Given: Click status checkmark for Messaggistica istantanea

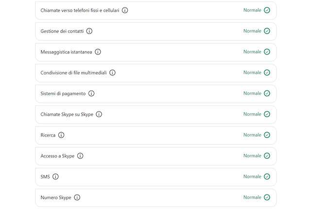Looking at the screenshot, I should click(x=267, y=52).
